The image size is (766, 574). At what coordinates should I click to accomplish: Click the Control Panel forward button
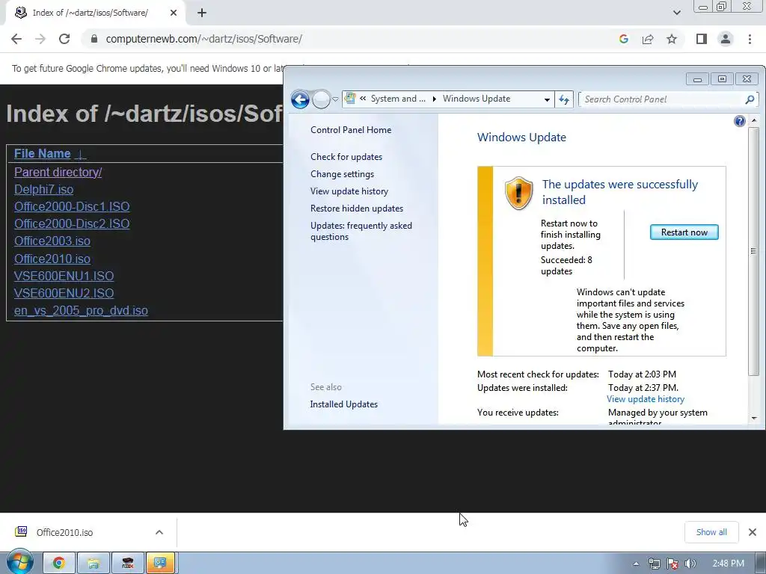(321, 99)
